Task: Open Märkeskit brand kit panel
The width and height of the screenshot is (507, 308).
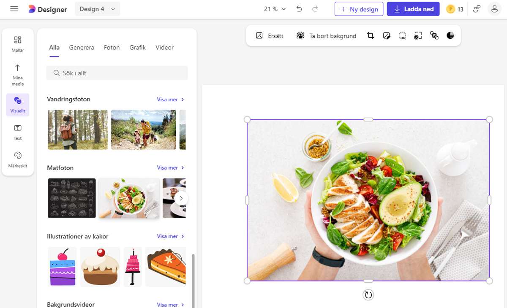Action: [x=18, y=159]
